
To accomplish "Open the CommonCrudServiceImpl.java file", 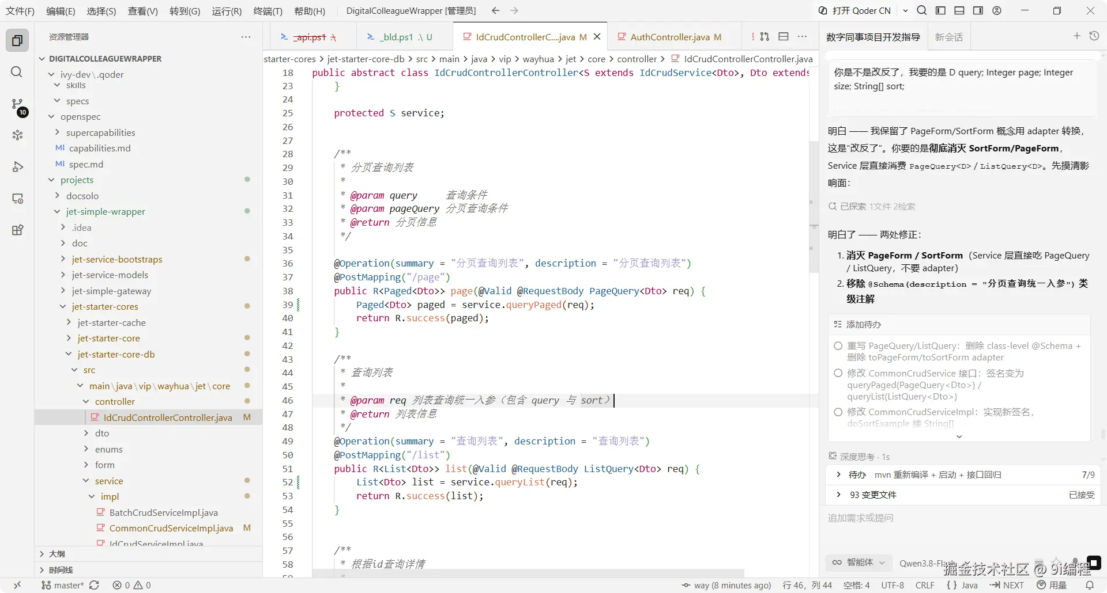I will pos(171,528).
